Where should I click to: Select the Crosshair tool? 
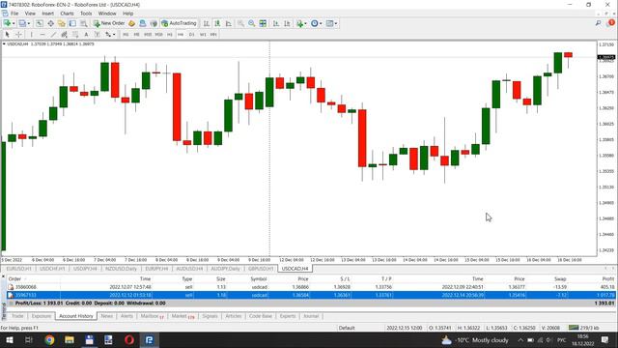18,35
